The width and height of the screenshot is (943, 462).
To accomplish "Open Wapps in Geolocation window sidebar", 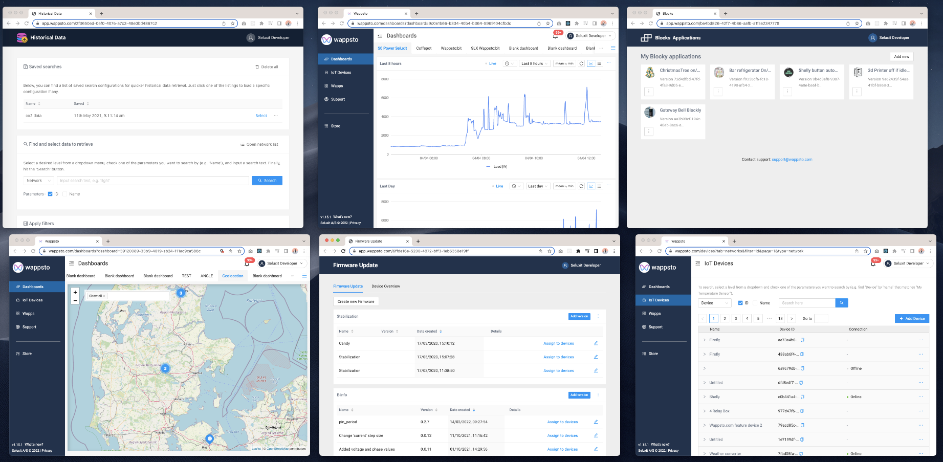I will tap(29, 314).
